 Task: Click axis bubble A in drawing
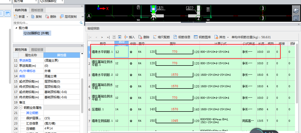coord(89,16)
